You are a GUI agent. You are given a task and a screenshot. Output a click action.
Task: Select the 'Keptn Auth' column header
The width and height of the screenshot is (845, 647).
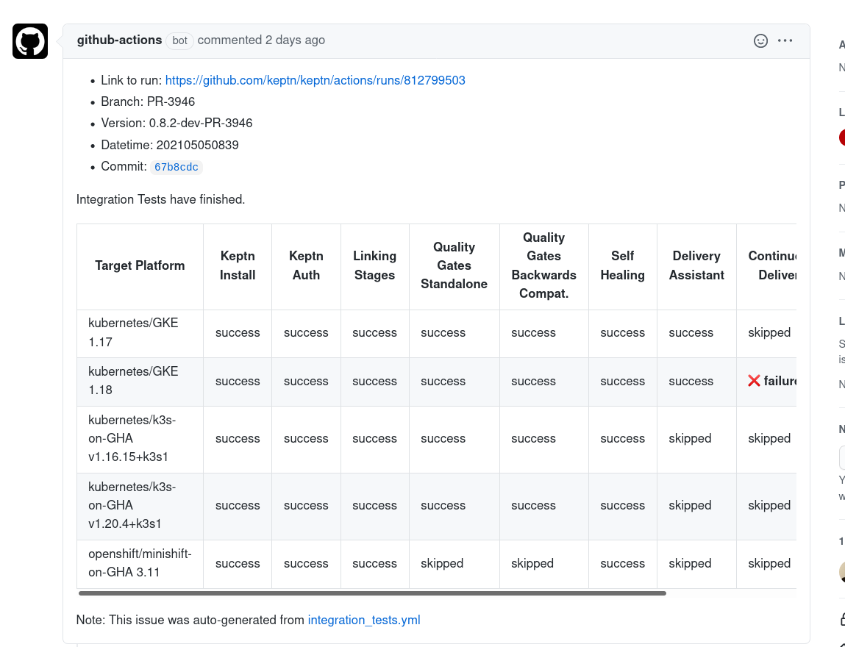click(306, 265)
